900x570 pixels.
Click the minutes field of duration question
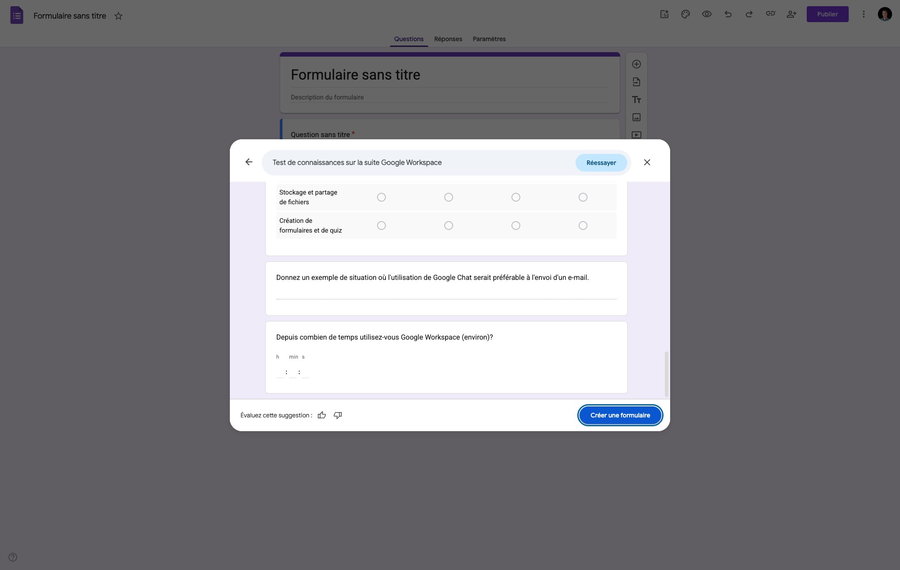[293, 372]
